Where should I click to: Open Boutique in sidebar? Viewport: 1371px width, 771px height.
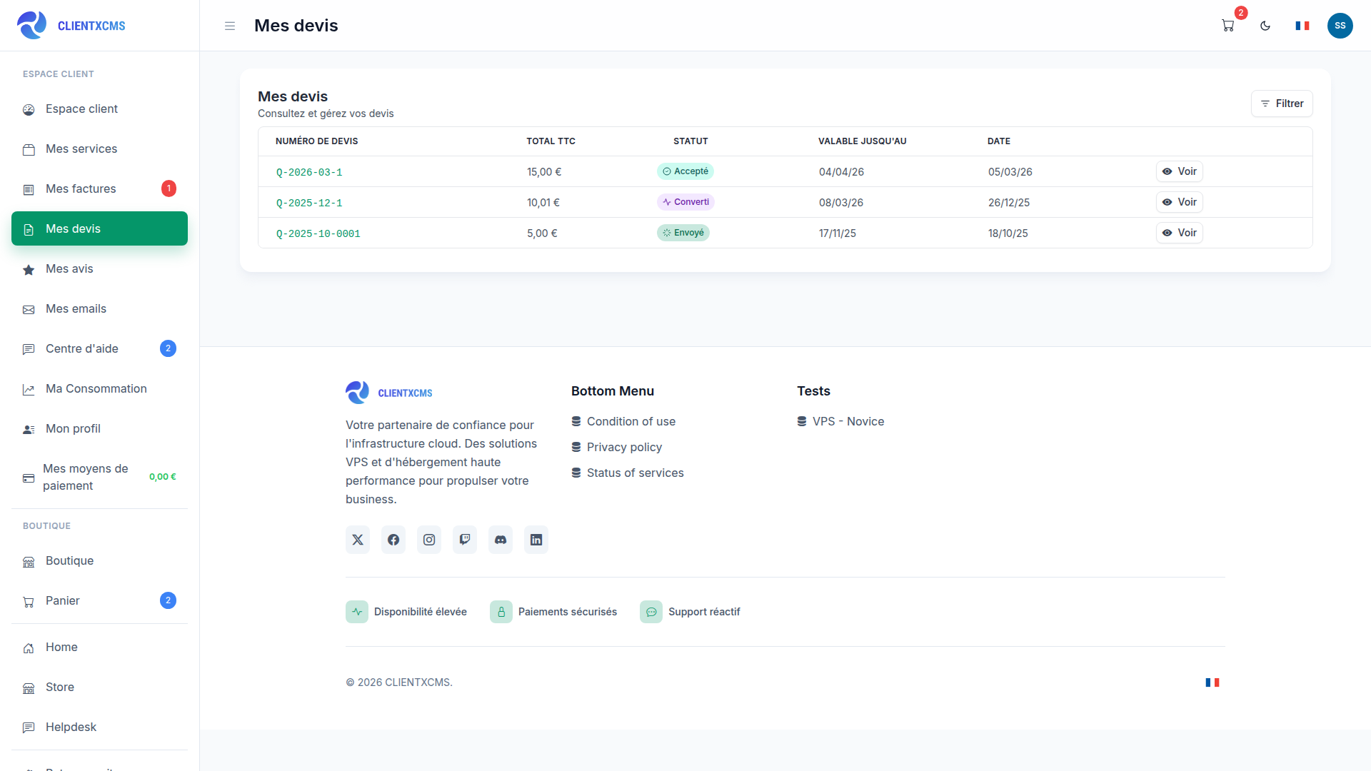click(x=99, y=560)
